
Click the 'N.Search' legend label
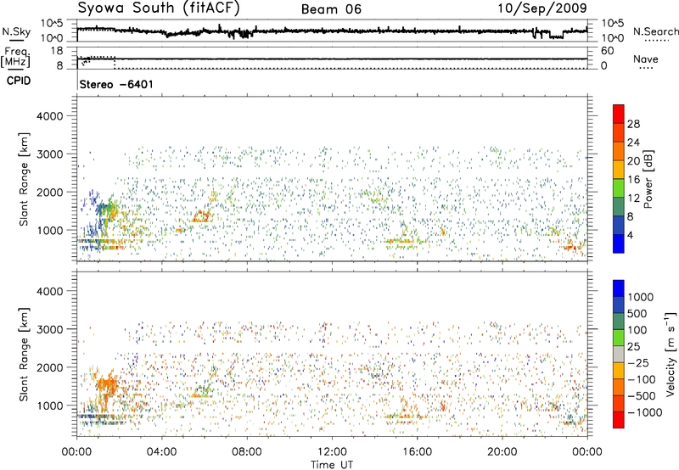click(655, 31)
